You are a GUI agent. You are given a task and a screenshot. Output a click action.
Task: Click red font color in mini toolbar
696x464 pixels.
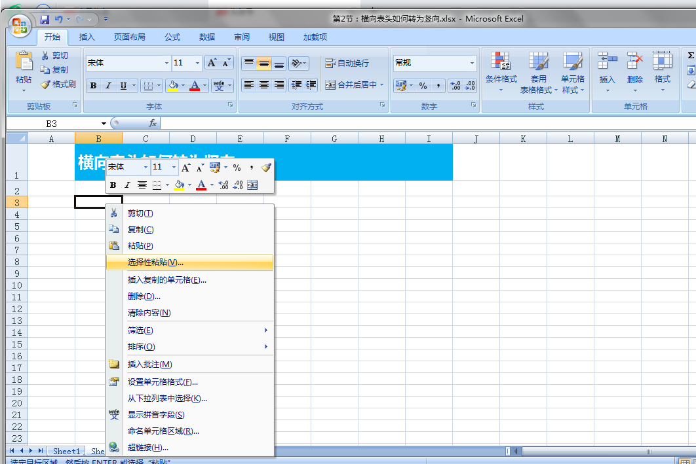[x=201, y=185]
